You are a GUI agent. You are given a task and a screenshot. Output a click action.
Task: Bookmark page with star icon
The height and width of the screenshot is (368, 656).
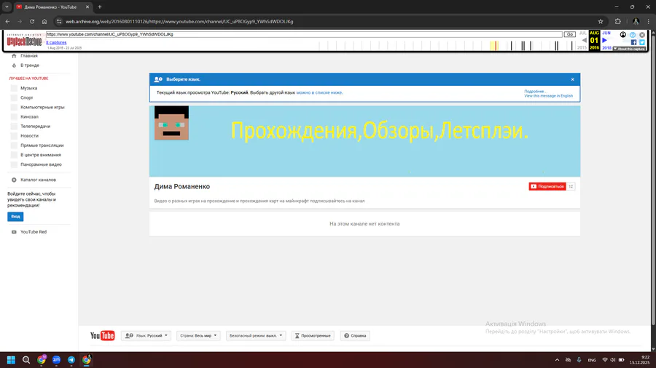click(601, 21)
